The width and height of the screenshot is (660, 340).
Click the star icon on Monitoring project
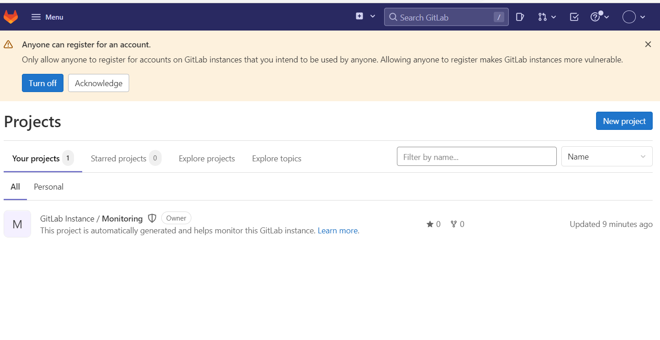coord(430,224)
